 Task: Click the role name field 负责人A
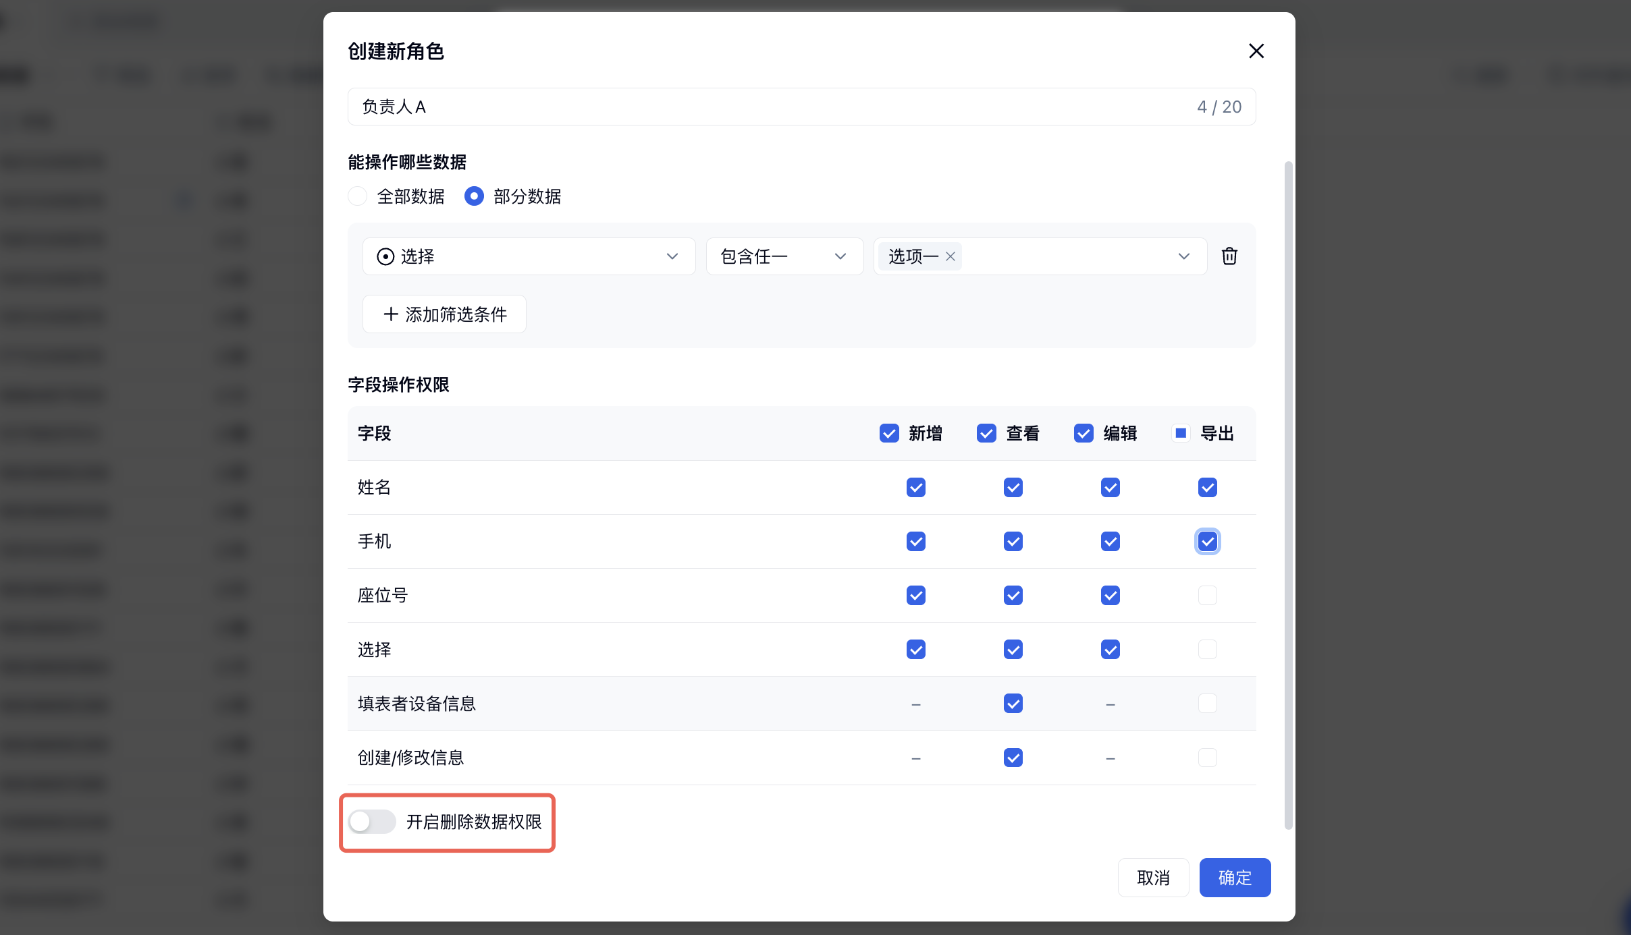pos(801,107)
